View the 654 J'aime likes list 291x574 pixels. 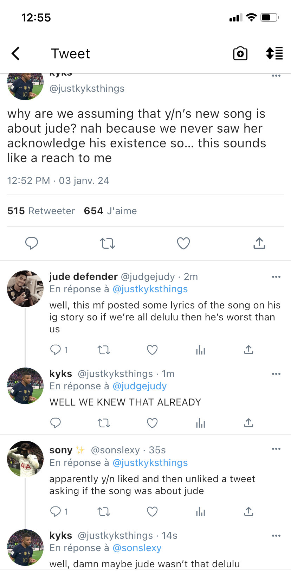point(110,211)
